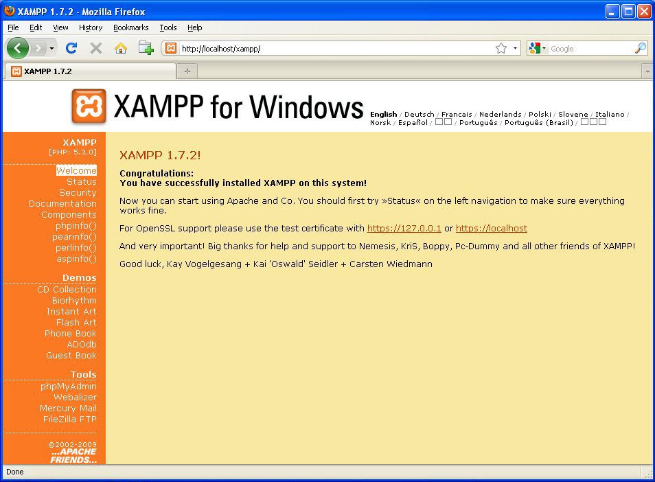The image size is (655, 482).
Task: Go to the Home page icon
Action: [121, 49]
